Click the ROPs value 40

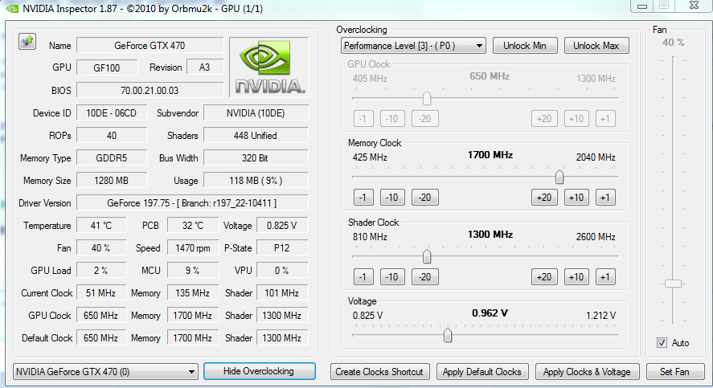pyautogui.click(x=112, y=136)
